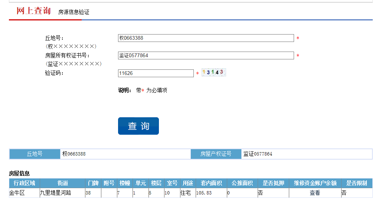385x203 pixels.
Task: Click the 是否抵押 column header
Action: pyautogui.click(x=273, y=183)
